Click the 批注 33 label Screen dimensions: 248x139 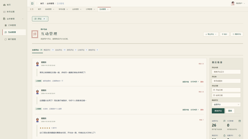[201, 64]
